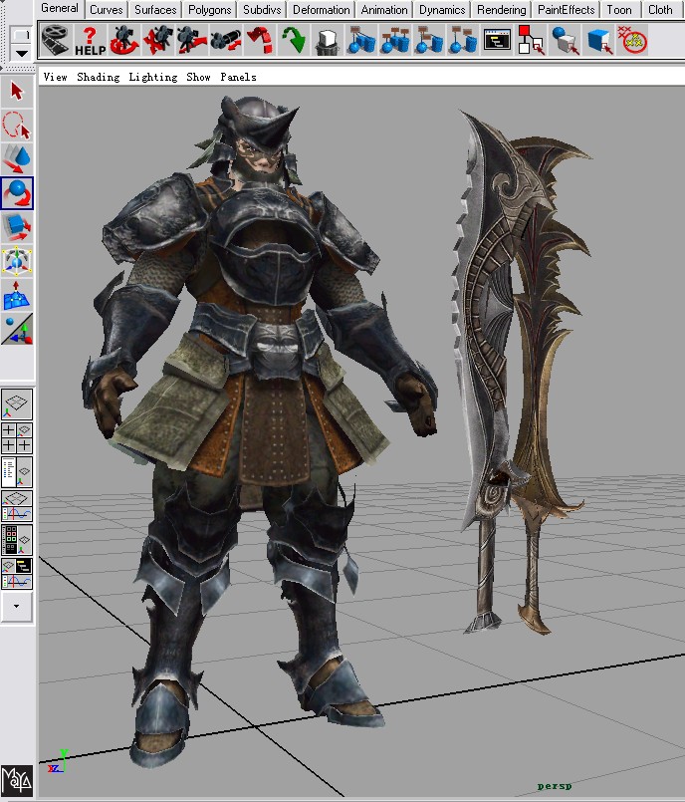Viewport: 685px width, 802px height.
Task: Switch to single perspective view layout
Action: tap(17, 404)
